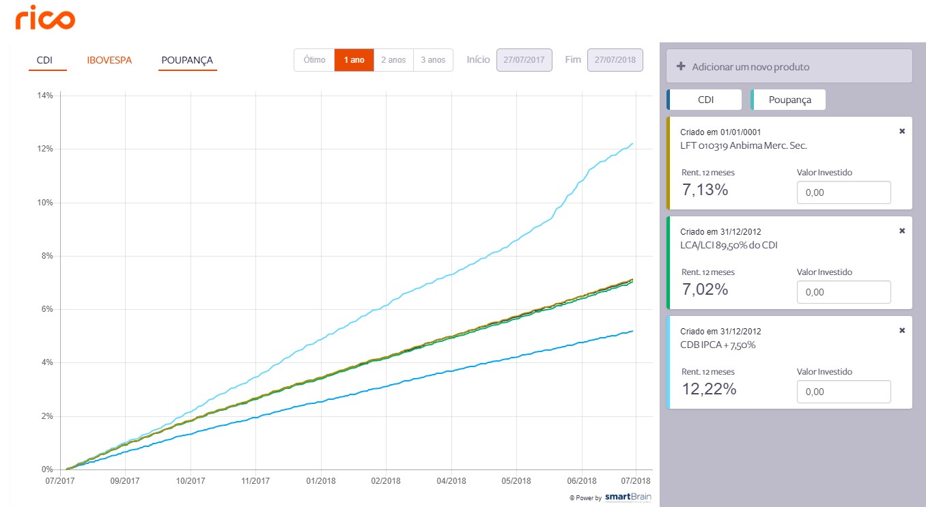Switch chart to 3 anos period
Screen dimensions: 926x507
[x=433, y=60]
